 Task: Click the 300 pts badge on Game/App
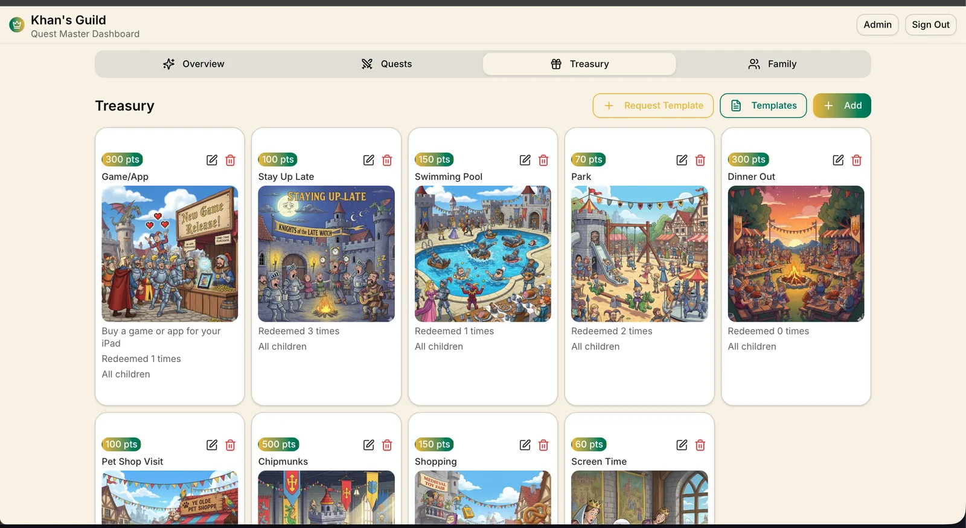tap(123, 159)
